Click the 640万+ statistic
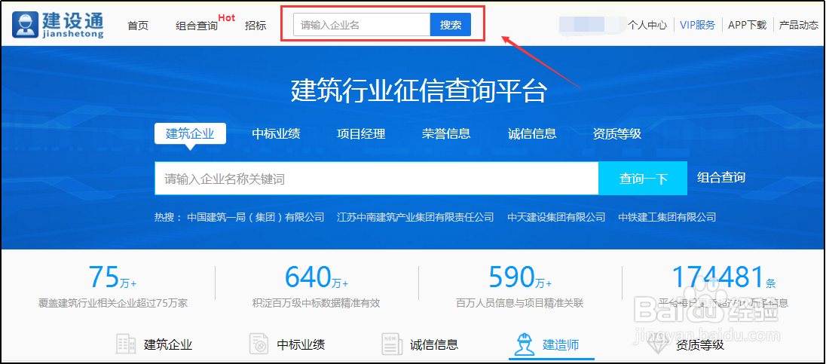 (316, 277)
